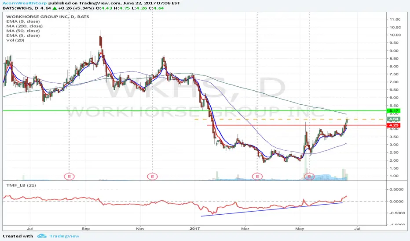Click the Mar label on time axis
Viewport: 410px width, 241px height.
click(245, 228)
